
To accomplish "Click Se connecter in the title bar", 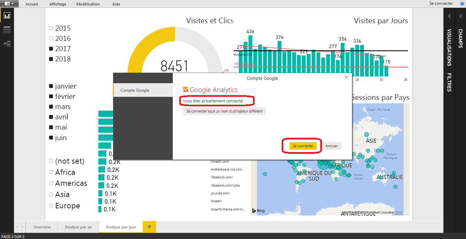I will [441, 3].
